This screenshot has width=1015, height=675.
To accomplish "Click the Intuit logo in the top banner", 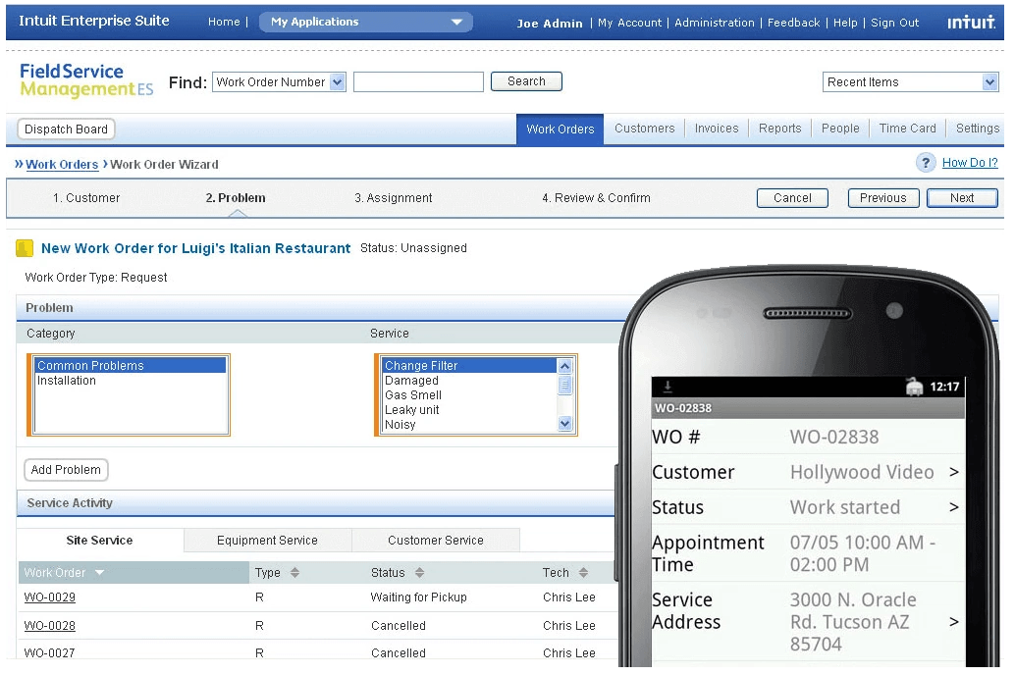I will [970, 21].
